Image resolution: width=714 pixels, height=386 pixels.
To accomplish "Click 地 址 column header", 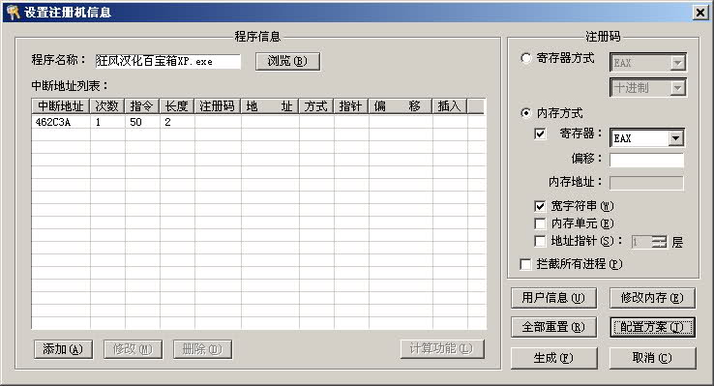I will [x=270, y=106].
